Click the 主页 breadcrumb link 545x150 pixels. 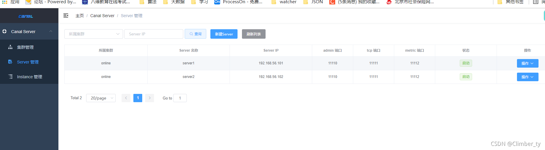tap(80, 16)
